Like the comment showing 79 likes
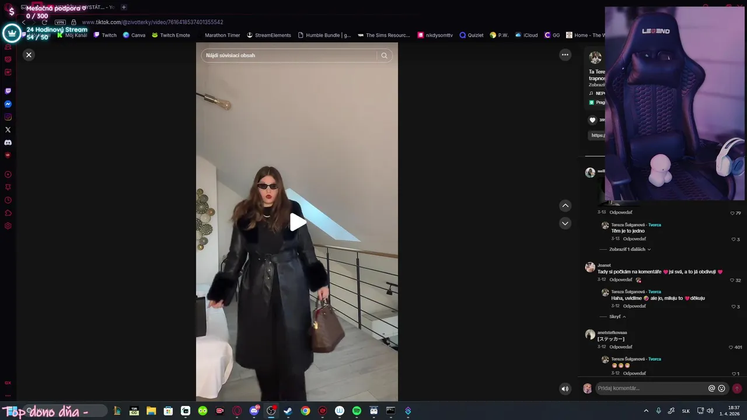 [x=732, y=213]
